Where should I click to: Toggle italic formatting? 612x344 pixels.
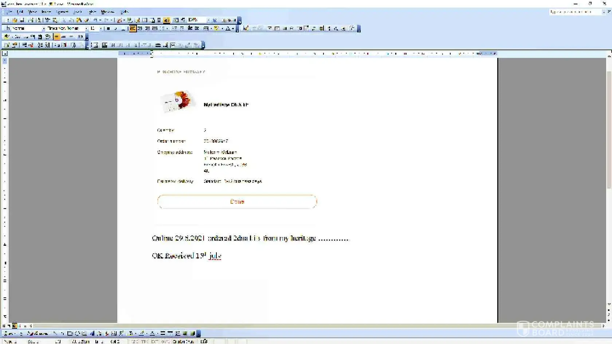115,28
